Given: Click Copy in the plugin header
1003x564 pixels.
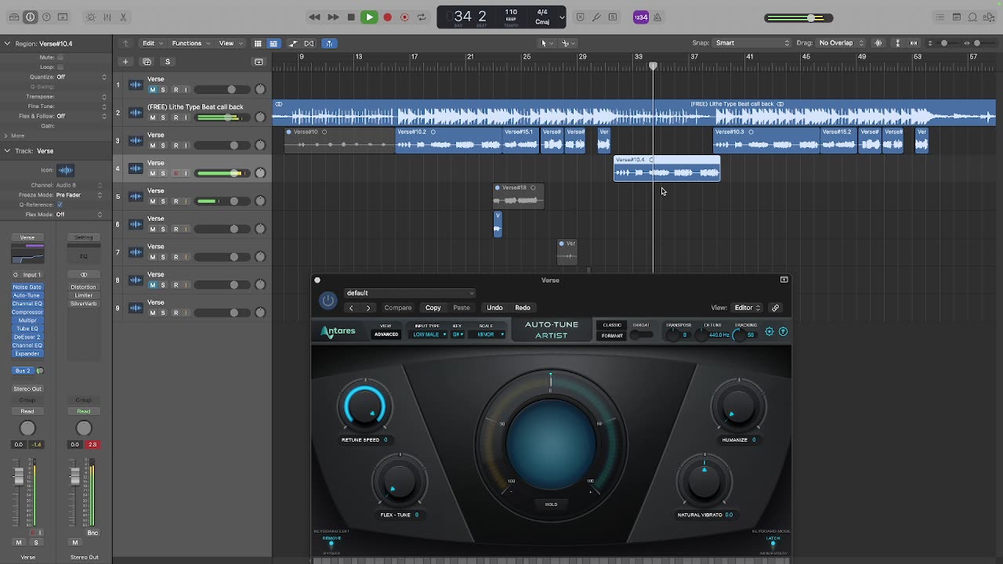Looking at the screenshot, I should [433, 308].
